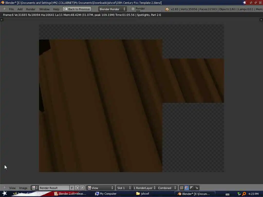Viewport: 263px width, 197px height.
Task: Click the Render Result name field
Action: click(54, 188)
